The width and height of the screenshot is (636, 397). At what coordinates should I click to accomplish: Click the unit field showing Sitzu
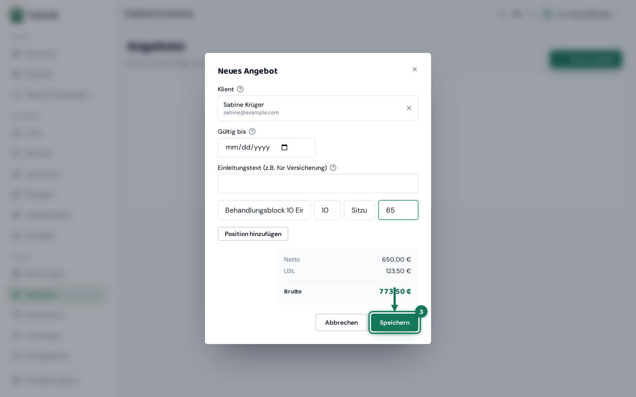click(x=360, y=210)
